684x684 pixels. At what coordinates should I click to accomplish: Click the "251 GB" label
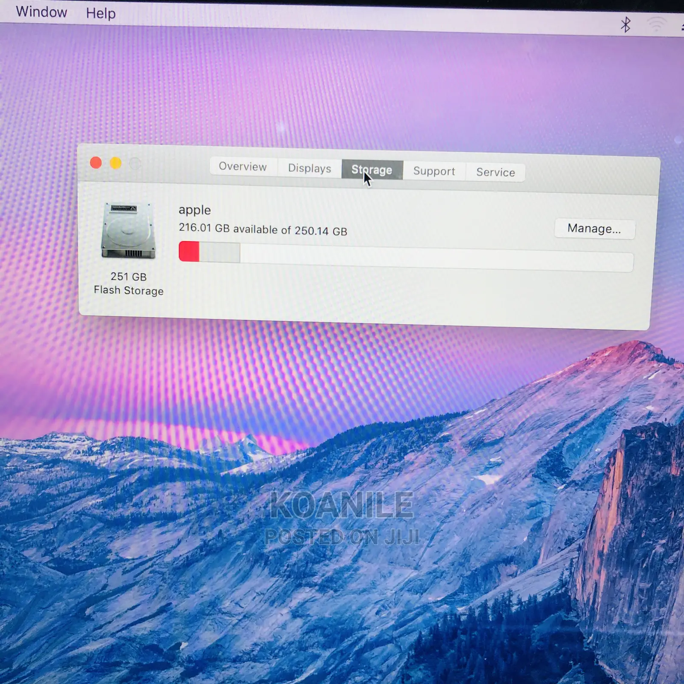(129, 277)
